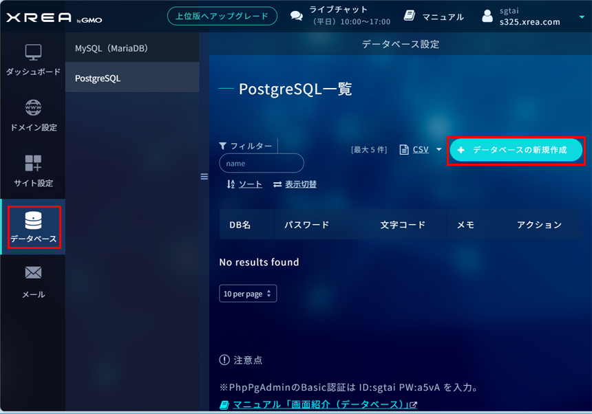Click the XREA by GMO logo
The image size is (592, 414).
point(54,18)
